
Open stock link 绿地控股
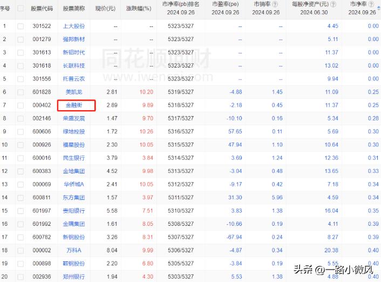click(74, 131)
